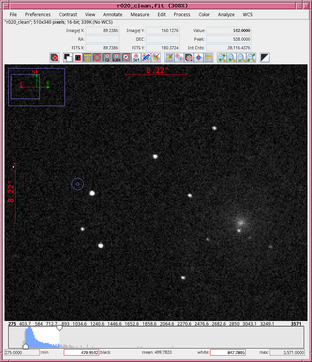Toggle the invert display black/white icon
This screenshot has height=362, width=312.
68,58
